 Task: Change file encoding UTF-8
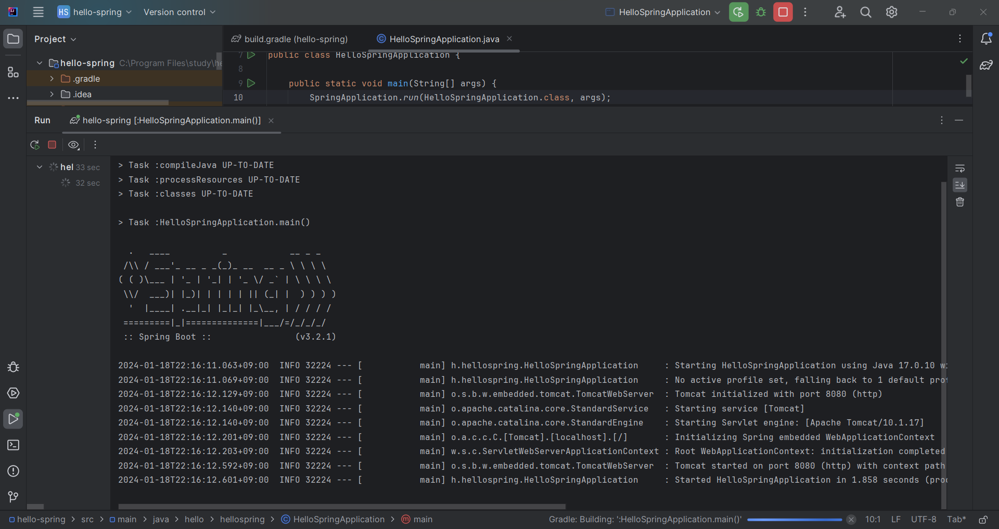click(924, 519)
